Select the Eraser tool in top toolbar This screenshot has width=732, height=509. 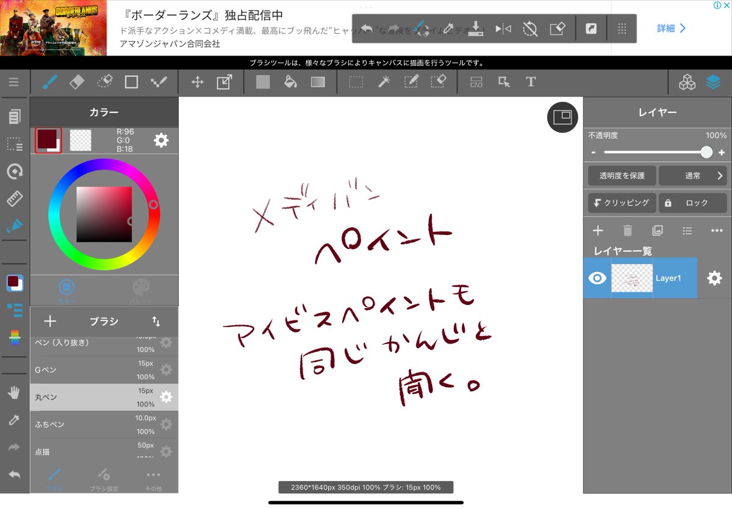(x=77, y=82)
